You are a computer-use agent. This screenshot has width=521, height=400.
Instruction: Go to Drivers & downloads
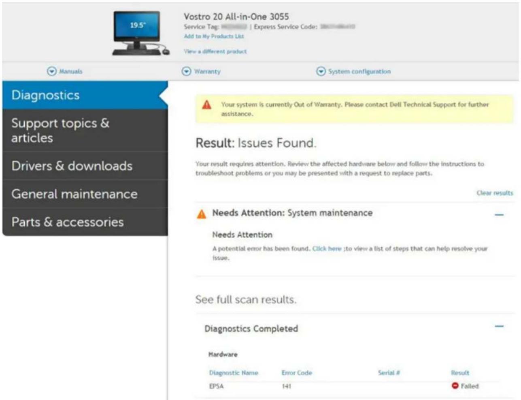pyautogui.click(x=85, y=166)
